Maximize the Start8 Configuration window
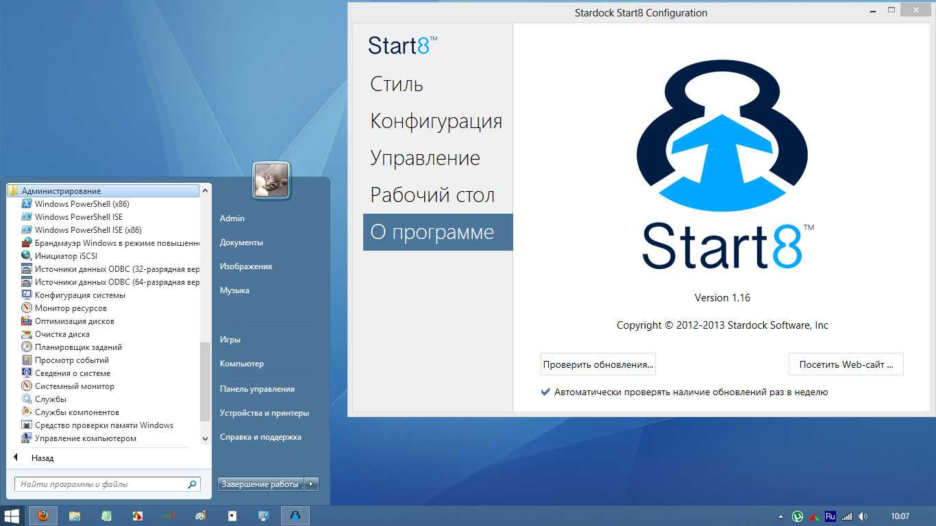Screen dimensions: 936x526 (891, 10)
